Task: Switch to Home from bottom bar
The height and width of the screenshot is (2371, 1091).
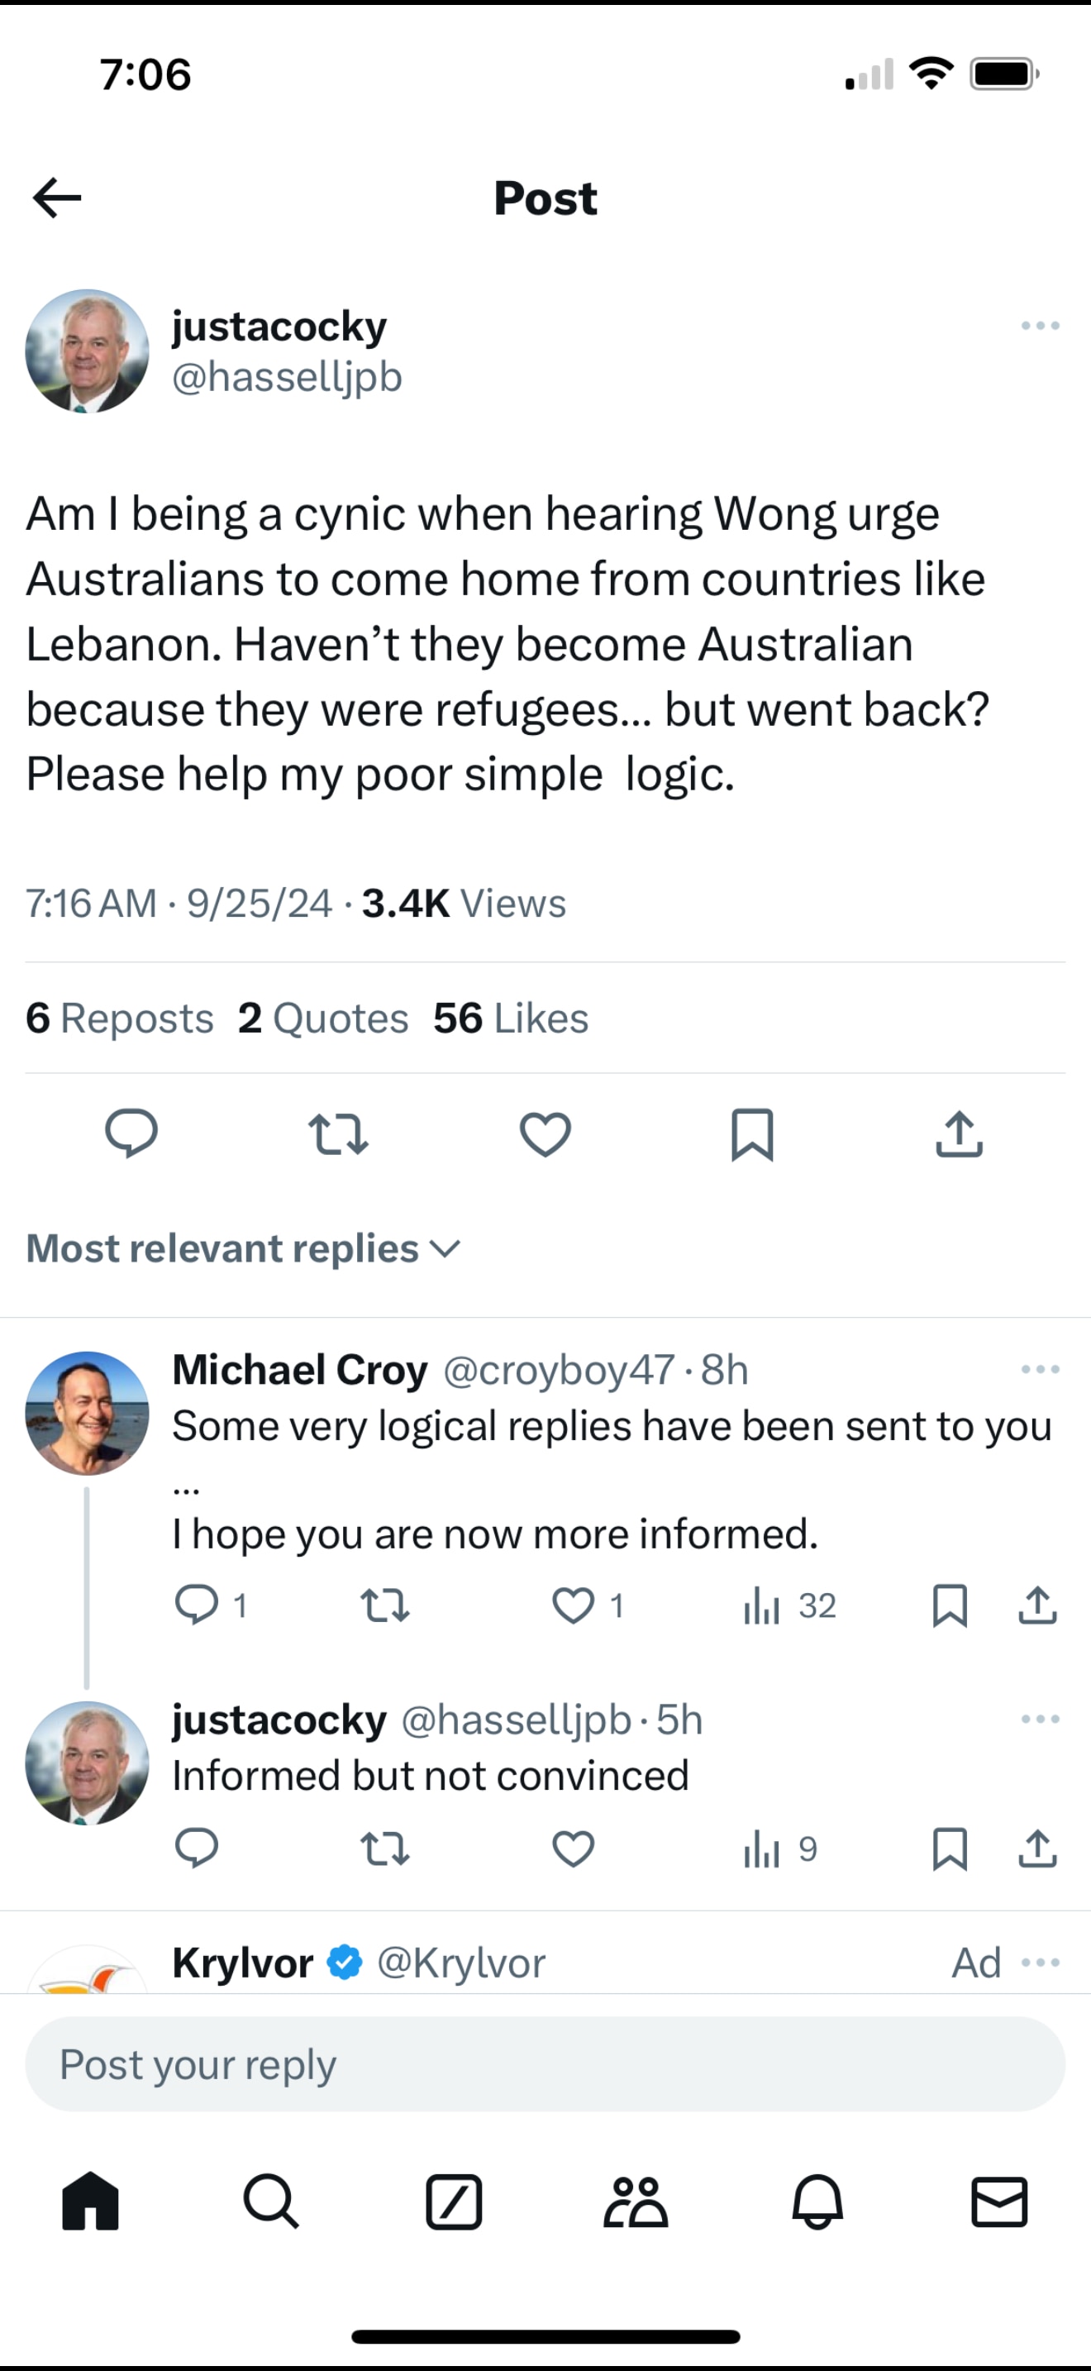Action: pos(89,2203)
